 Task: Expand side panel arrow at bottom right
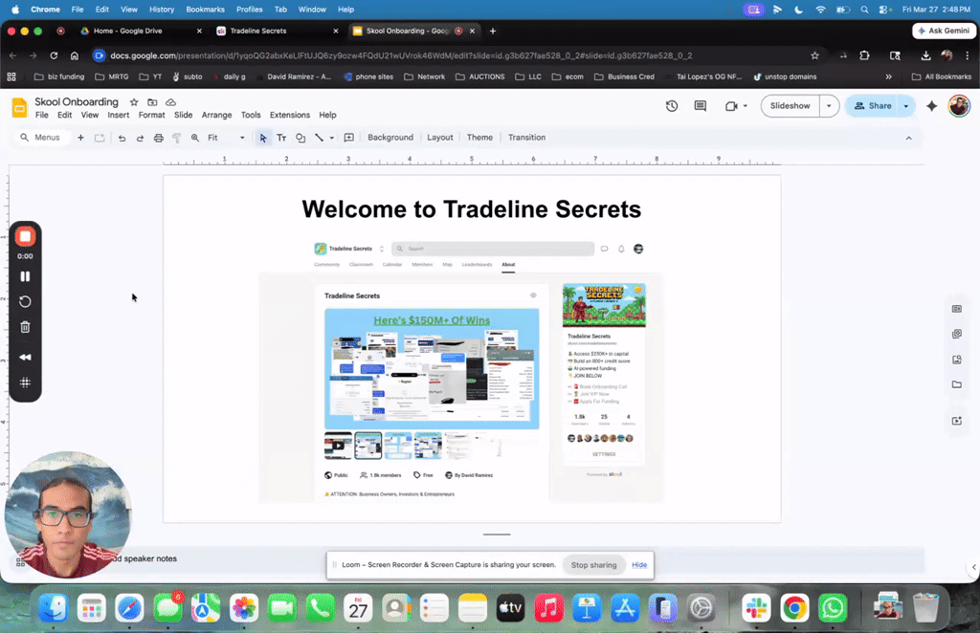pos(973,567)
